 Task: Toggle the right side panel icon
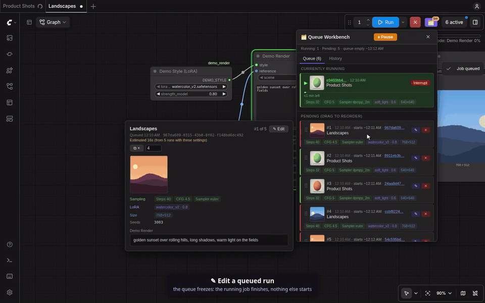(475, 22)
